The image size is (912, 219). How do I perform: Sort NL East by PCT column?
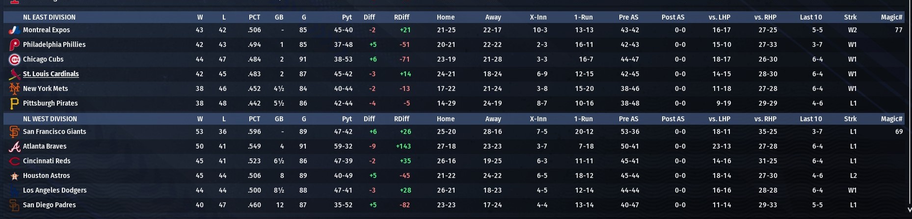click(x=254, y=17)
